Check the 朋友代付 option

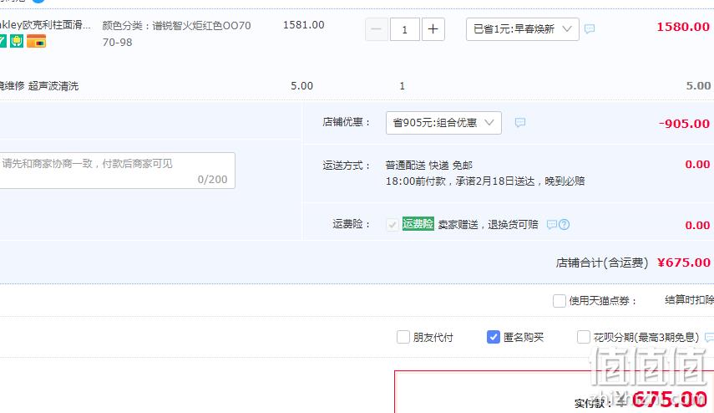click(403, 337)
